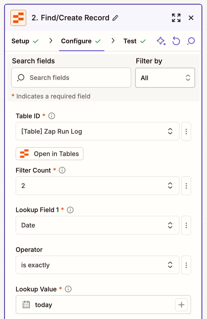Open Filter Count three-dot options menu
This screenshot has height=319, width=207.
click(186, 186)
